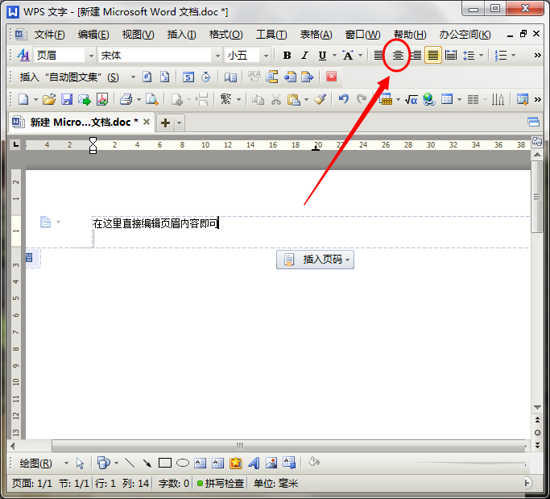Image resolution: width=550 pixels, height=499 pixels.
Task: Close the document tab
Action: pos(147,122)
